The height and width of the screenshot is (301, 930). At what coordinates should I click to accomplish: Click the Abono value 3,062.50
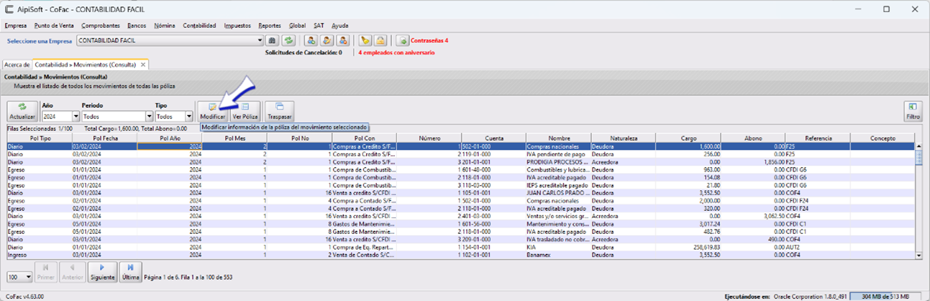753,216
